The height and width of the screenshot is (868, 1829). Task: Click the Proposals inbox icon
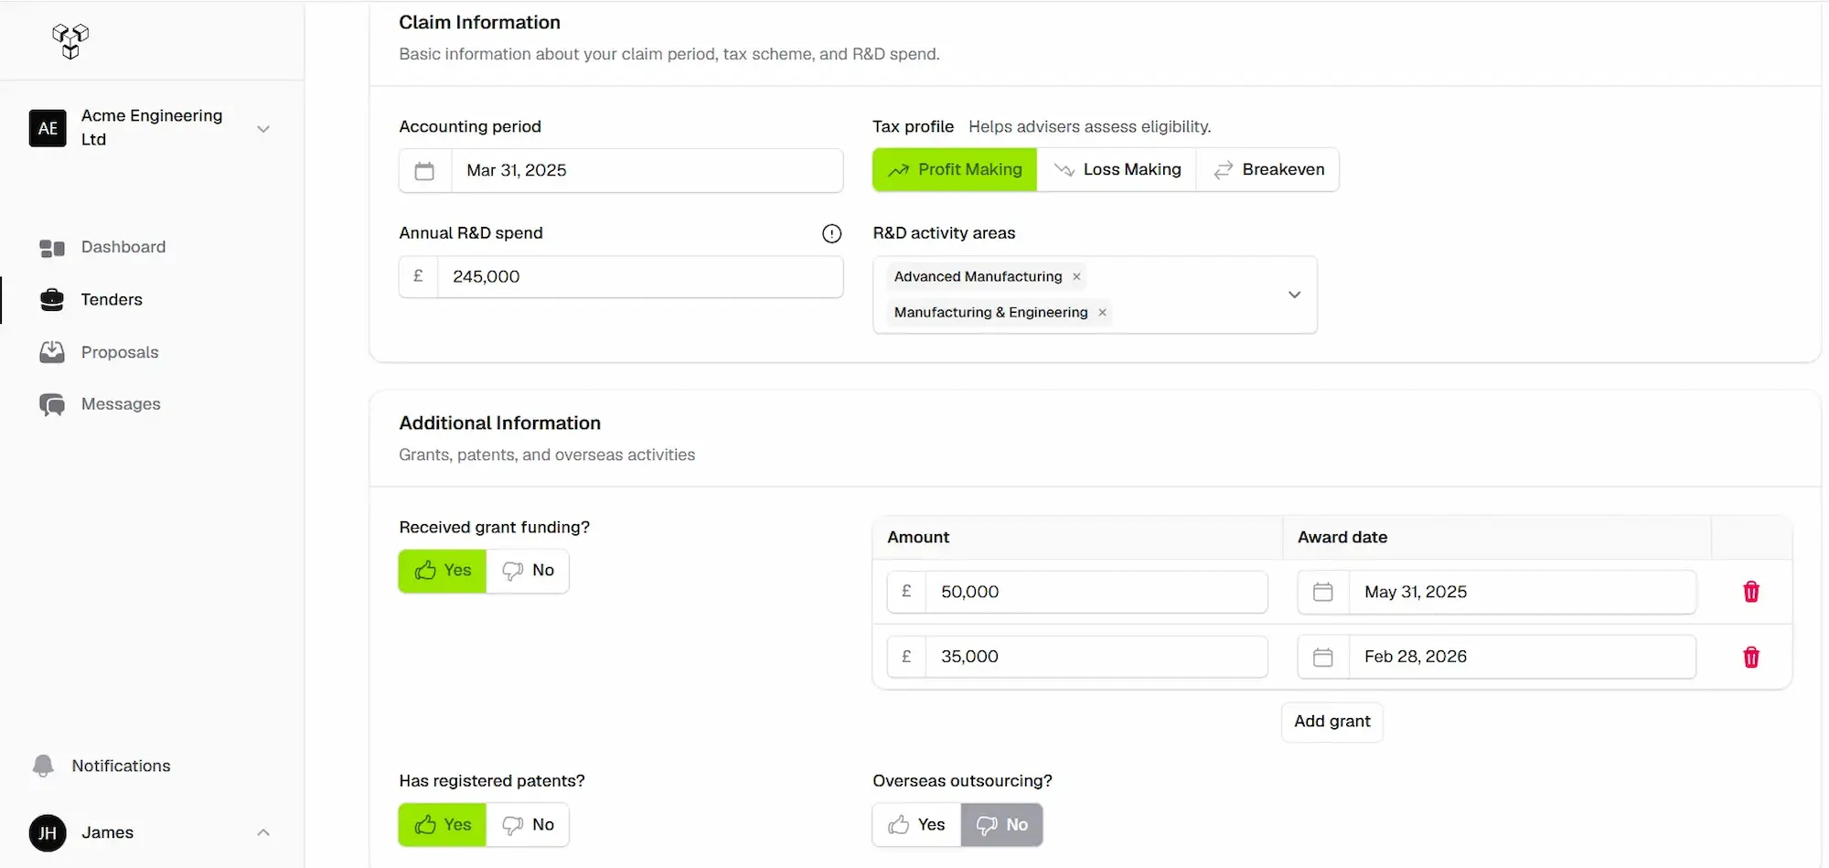click(52, 352)
